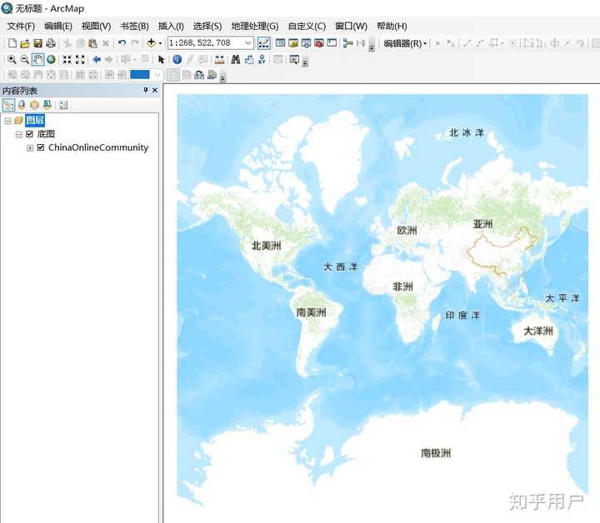600x523 pixels.
Task: Open the 选择(S) menu
Action: pyautogui.click(x=207, y=26)
